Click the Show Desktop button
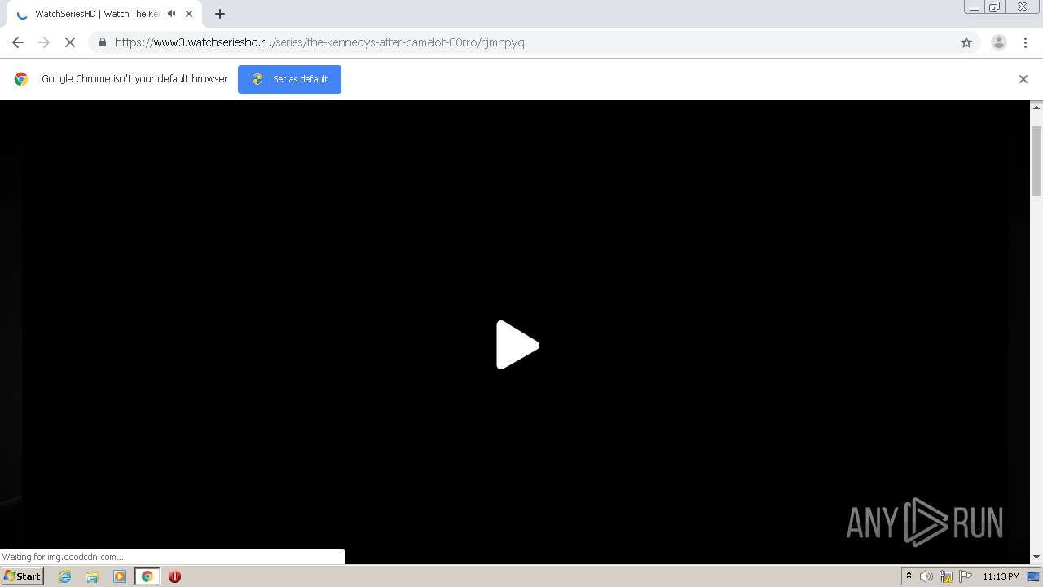Screen dimensions: 1043x587 coord(1033,576)
